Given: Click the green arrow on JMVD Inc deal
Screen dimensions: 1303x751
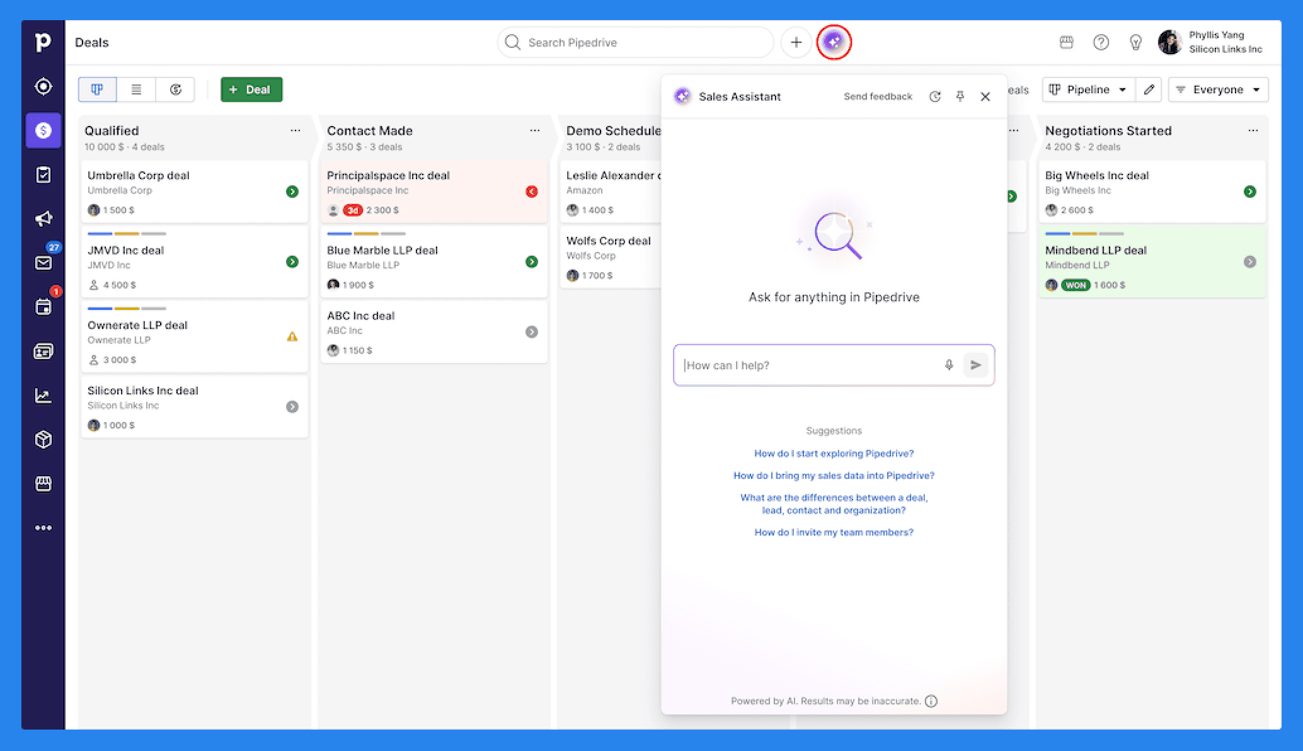Looking at the screenshot, I should (x=292, y=261).
